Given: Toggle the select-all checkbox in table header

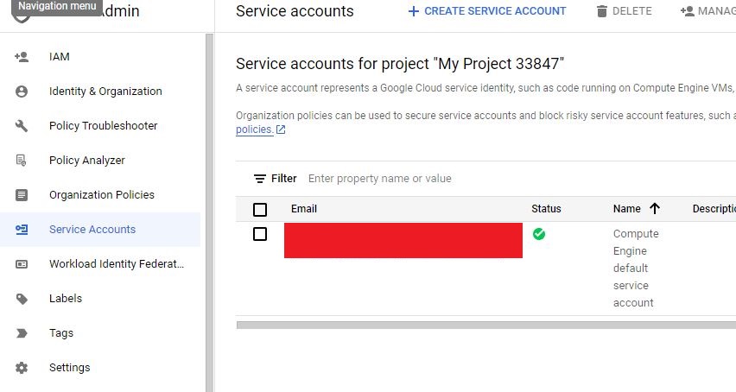Looking at the screenshot, I should (x=260, y=209).
